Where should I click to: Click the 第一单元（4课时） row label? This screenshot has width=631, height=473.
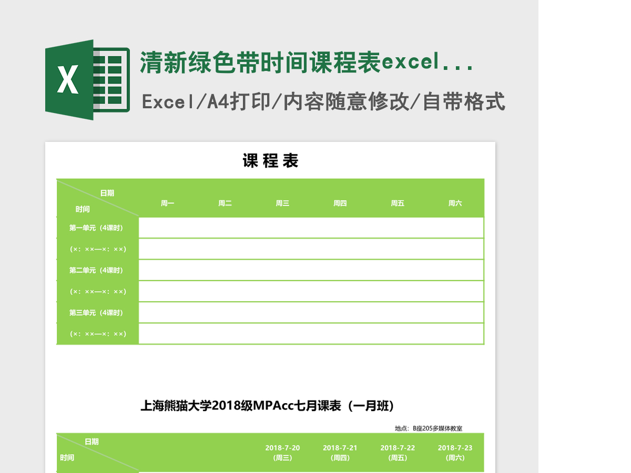tap(97, 228)
